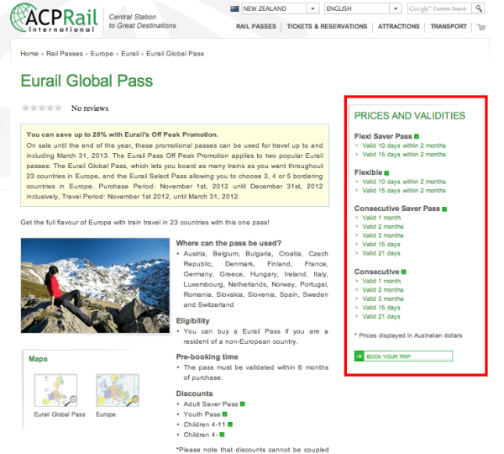Go to Rail Passes breadcrumb

click(65, 54)
